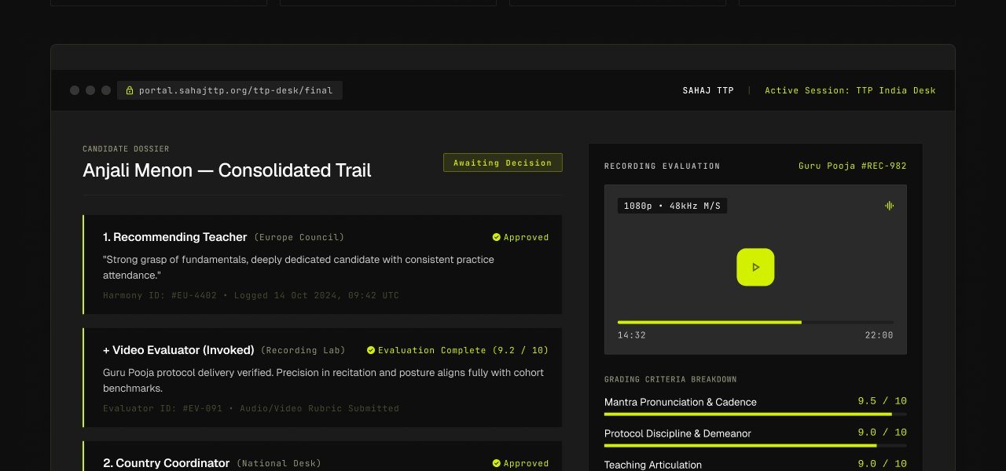Click the "9.5 / 10" Mantra Pronunciation score
This screenshot has width=1006, height=471.
click(x=883, y=401)
